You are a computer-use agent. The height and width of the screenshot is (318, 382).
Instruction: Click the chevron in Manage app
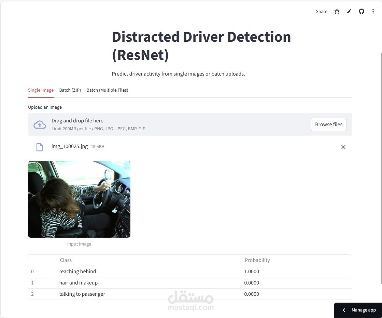(344, 310)
